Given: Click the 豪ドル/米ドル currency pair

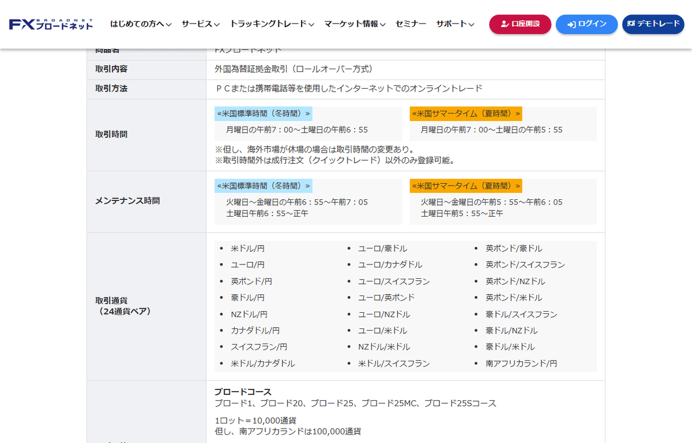Looking at the screenshot, I should coord(510,347).
